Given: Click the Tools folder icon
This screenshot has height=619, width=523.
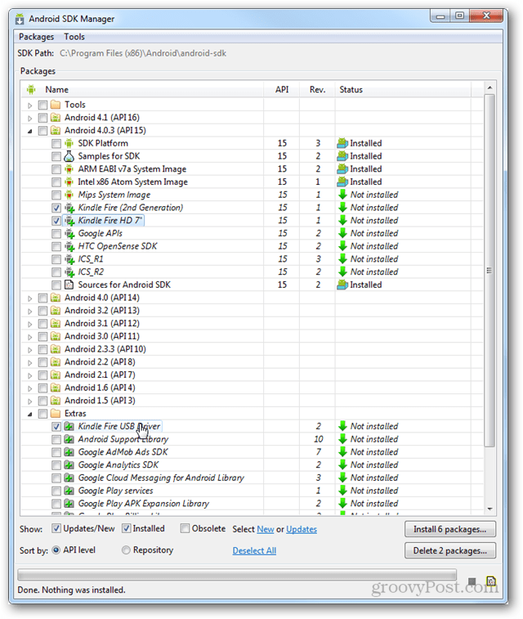Looking at the screenshot, I should tap(56, 105).
